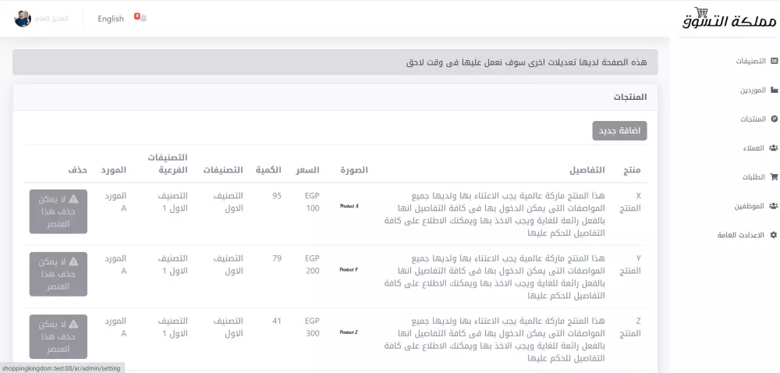Viewport: 780px width, 373px height.
Task: Click the منتج column header
Action: pos(632,170)
